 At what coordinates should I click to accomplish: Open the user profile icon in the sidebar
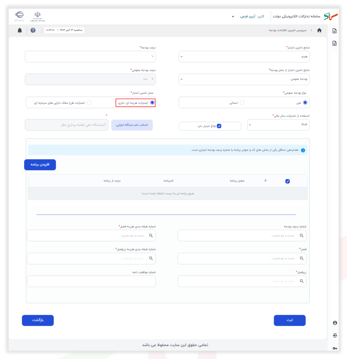coord(335,323)
